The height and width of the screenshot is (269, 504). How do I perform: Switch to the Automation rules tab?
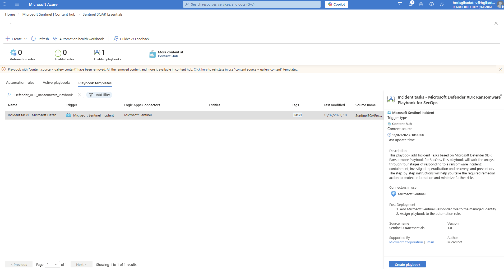pyautogui.click(x=20, y=83)
